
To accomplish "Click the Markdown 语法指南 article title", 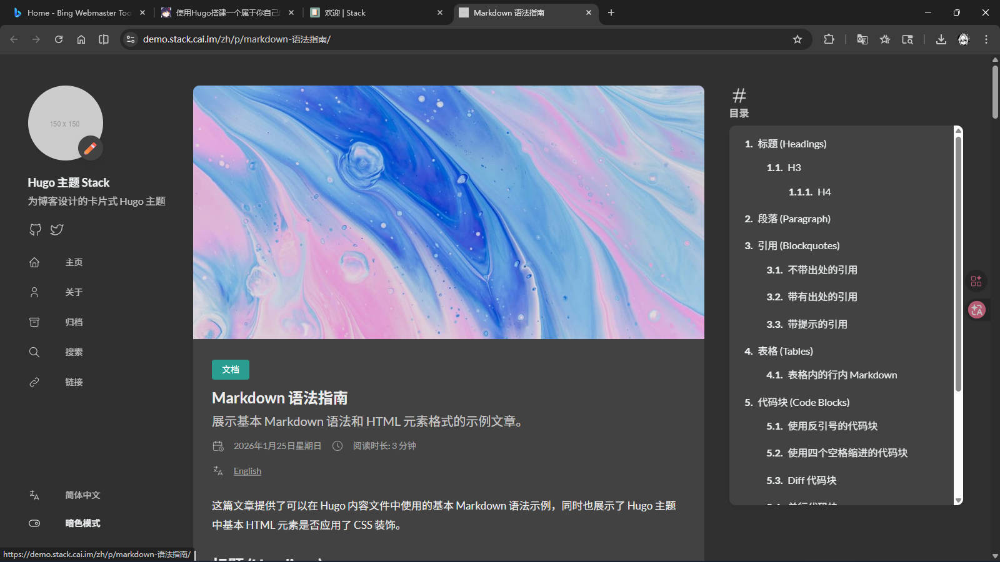I will [x=279, y=398].
